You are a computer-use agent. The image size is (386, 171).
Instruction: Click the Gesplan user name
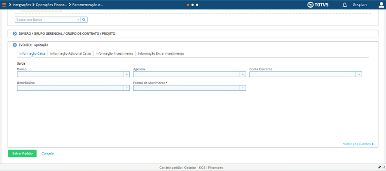pyautogui.click(x=360, y=5)
